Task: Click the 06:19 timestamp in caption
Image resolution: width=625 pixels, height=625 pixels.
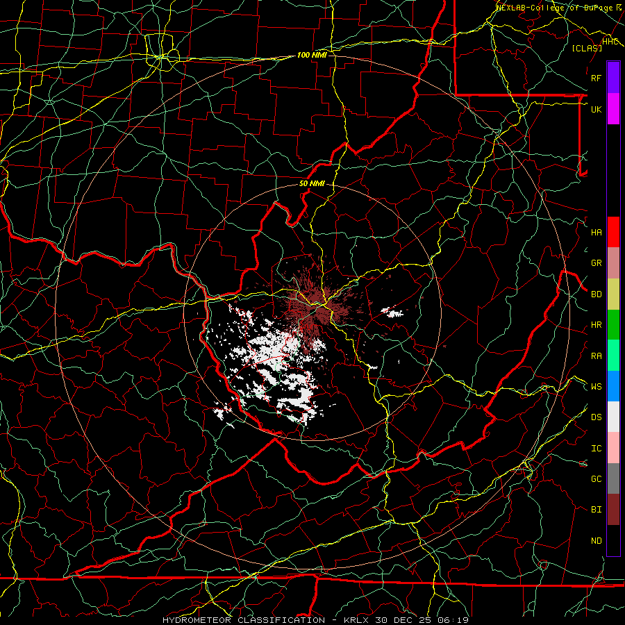Action: click(453, 620)
